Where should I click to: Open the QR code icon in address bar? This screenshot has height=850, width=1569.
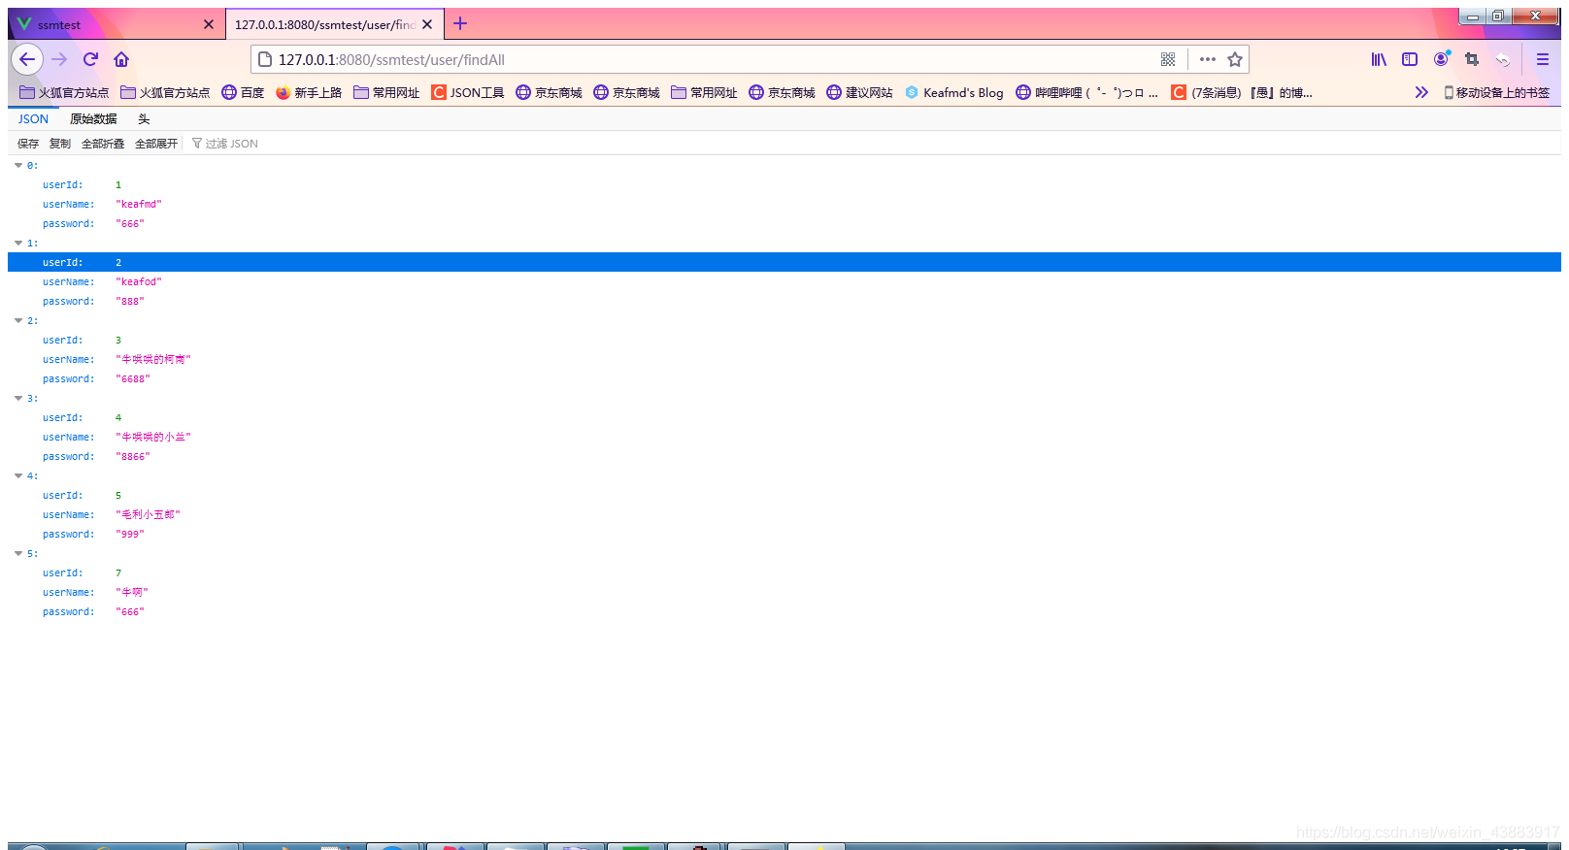pos(1168,59)
